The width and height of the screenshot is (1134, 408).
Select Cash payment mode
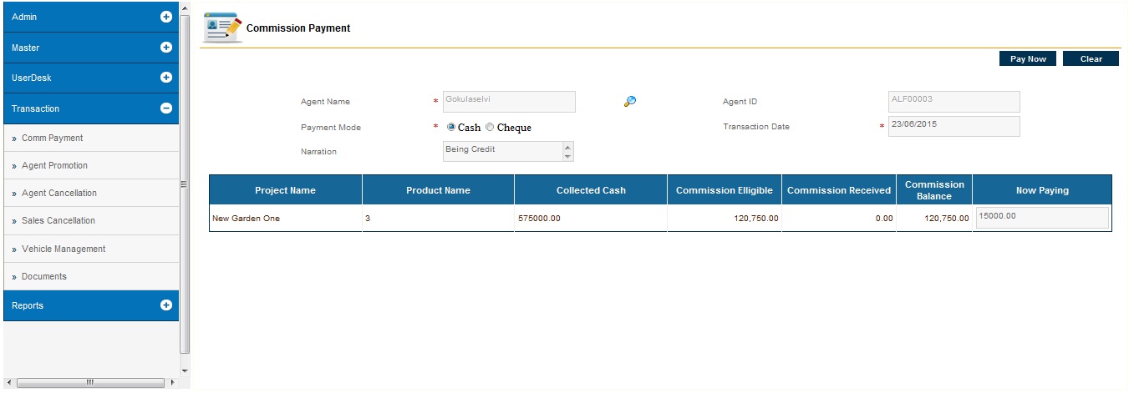[x=451, y=128]
